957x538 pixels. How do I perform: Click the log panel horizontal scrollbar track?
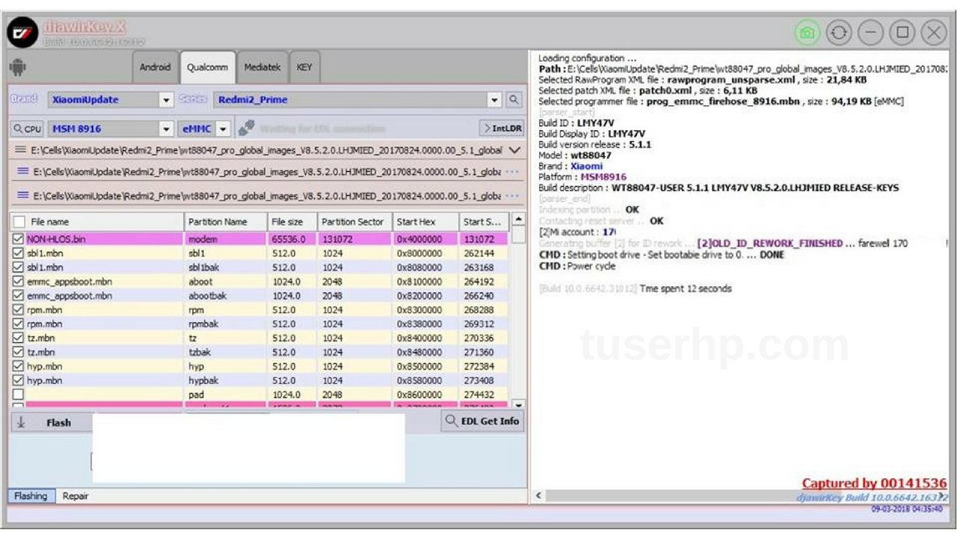pyautogui.click(x=740, y=496)
